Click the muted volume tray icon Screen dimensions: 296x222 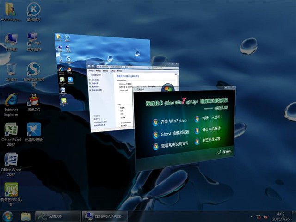pyautogui.click(x=265, y=217)
